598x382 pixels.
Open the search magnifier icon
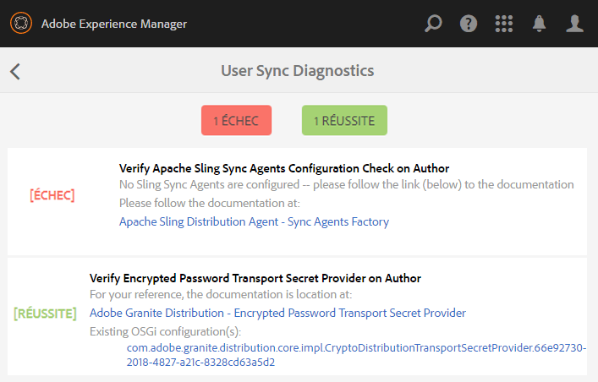433,24
